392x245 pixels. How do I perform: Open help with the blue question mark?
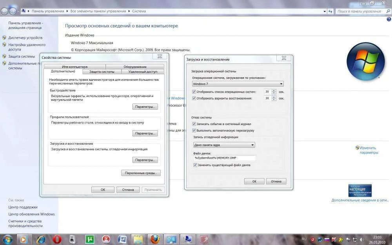(389, 19)
